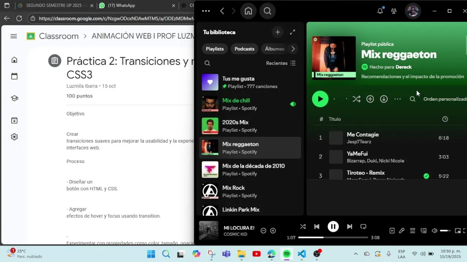This screenshot has height=262, width=467.
Task: Toggle saved checkmark on Tiroteo - Remix
Action: pyautogui.click(x=426, y=176)
